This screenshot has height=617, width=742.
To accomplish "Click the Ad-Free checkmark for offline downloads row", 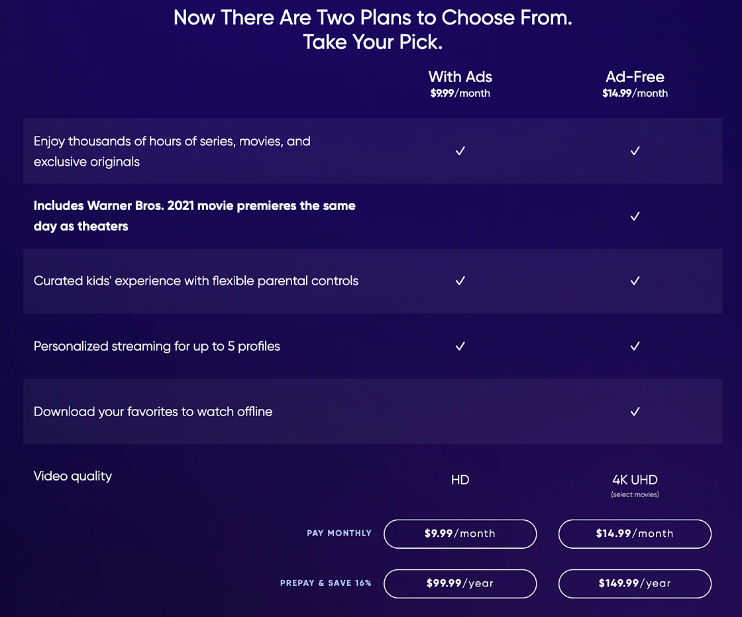I will click(x=635, y=412).
